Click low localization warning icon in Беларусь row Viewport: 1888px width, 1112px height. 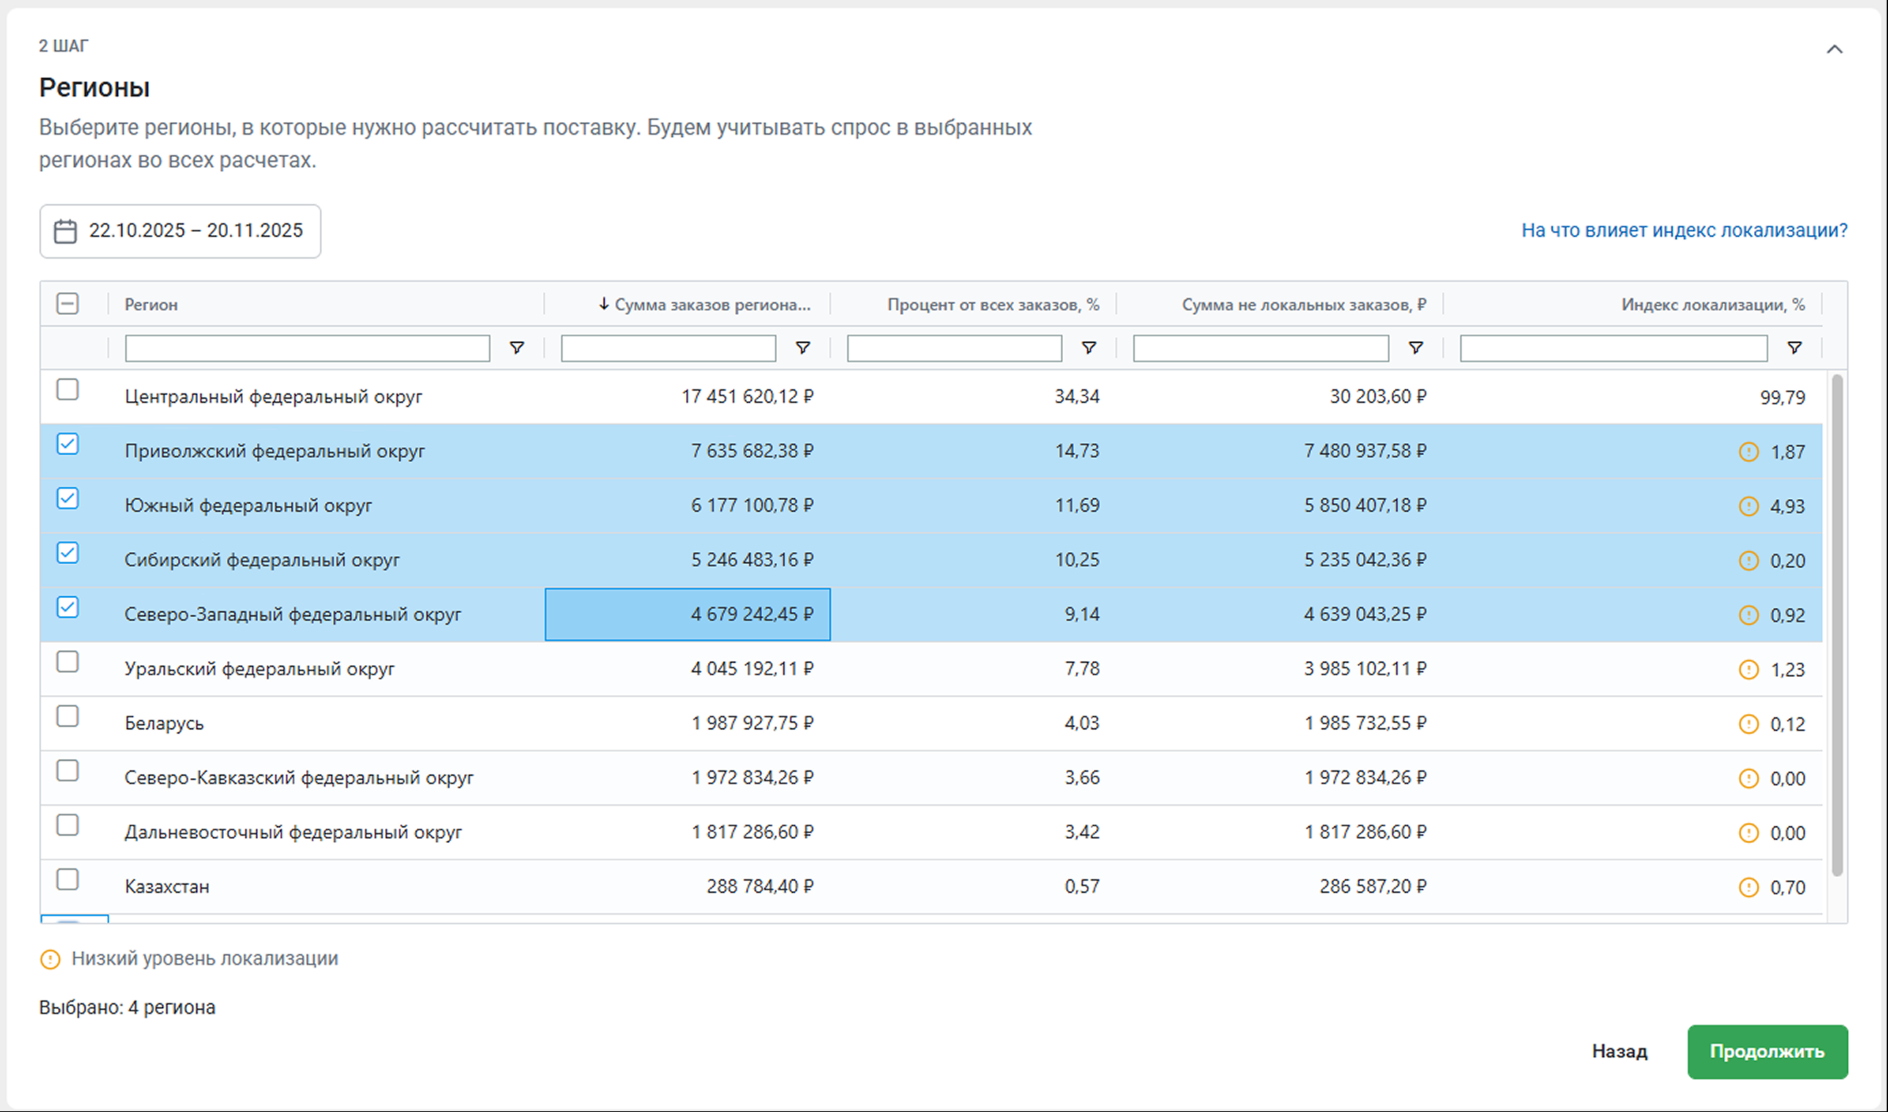1748,724
